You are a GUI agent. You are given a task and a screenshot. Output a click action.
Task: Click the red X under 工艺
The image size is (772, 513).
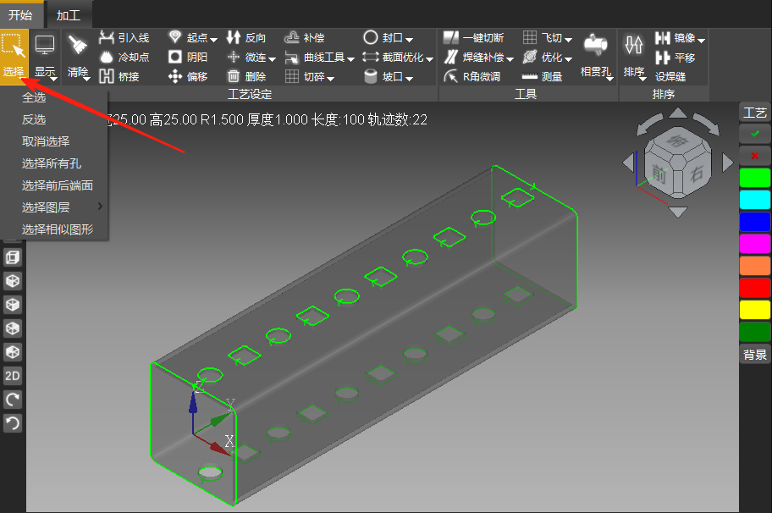click(755, 156)
